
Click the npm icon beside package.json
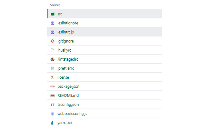[52, 86]
